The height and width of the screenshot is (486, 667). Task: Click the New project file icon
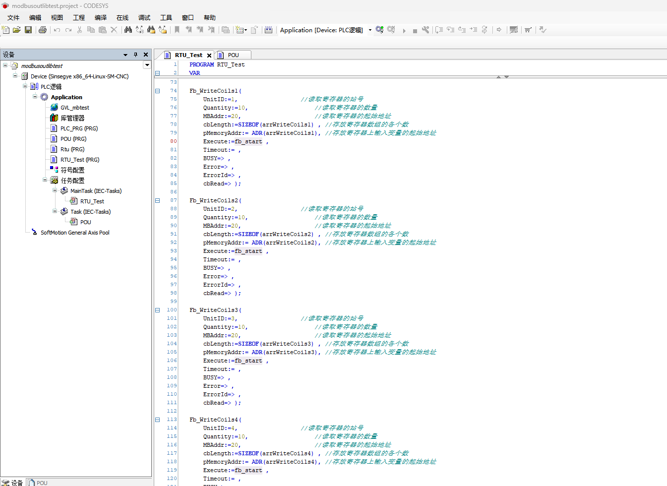pos(6,30)
